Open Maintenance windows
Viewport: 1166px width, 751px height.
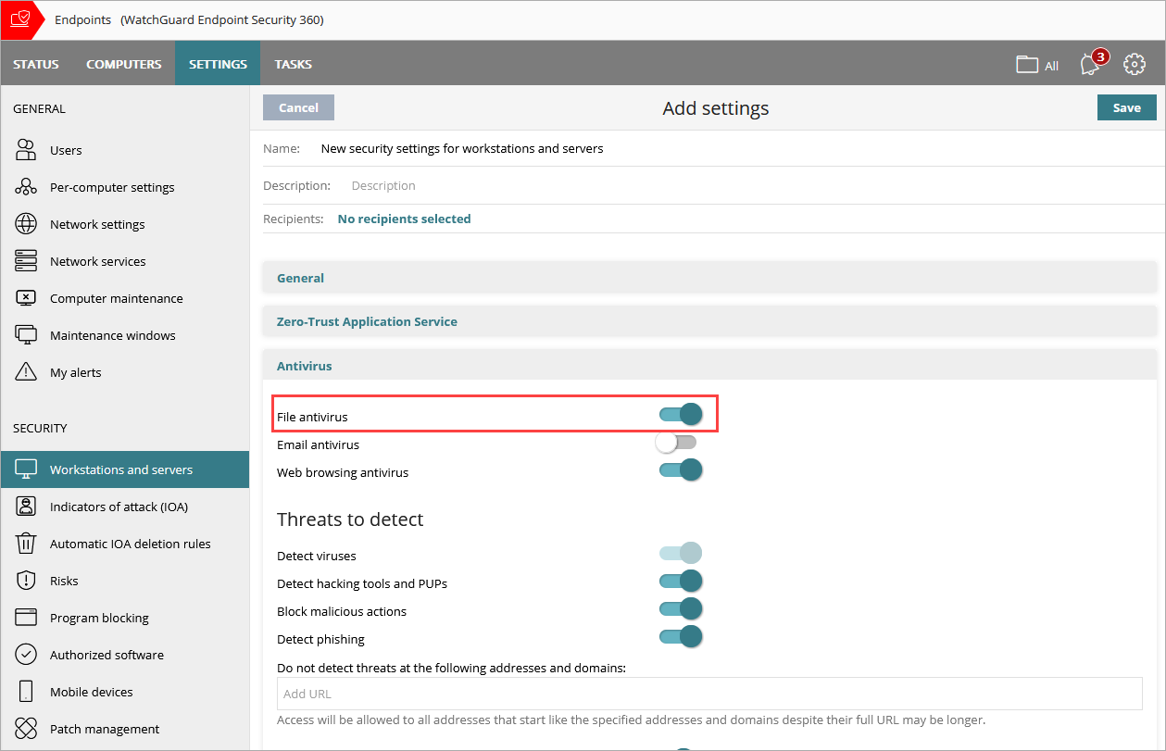pyautogui.click(x=25, y=334)
